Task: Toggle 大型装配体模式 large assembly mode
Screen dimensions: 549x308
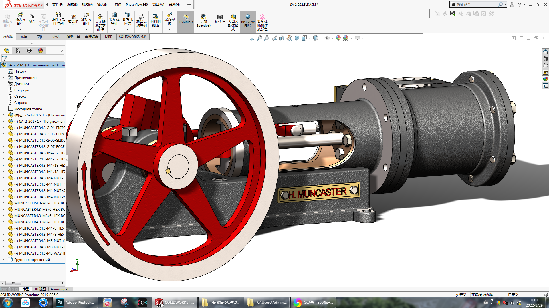Action: pyautogui.click(x=233, y=22)
